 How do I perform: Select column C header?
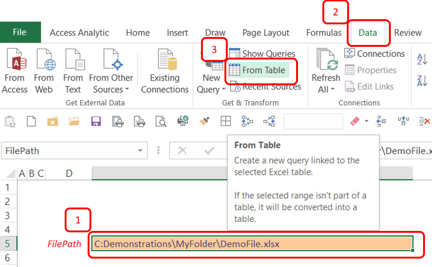41,173
